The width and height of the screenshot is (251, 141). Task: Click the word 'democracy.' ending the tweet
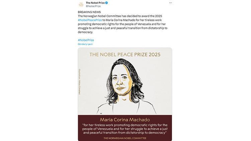pos(85,32)
